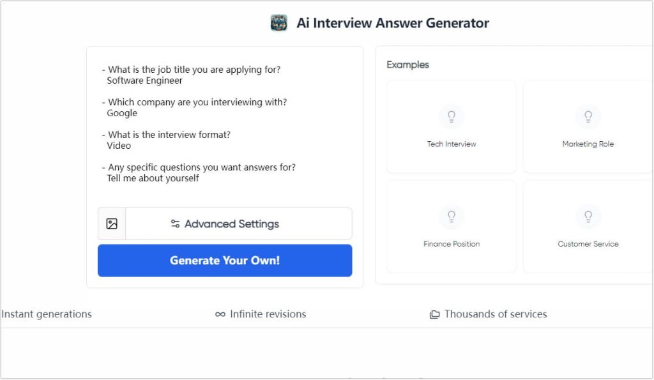Open the image upload icon
This screenshot has height=380, width=654.
tap(111, 224)
